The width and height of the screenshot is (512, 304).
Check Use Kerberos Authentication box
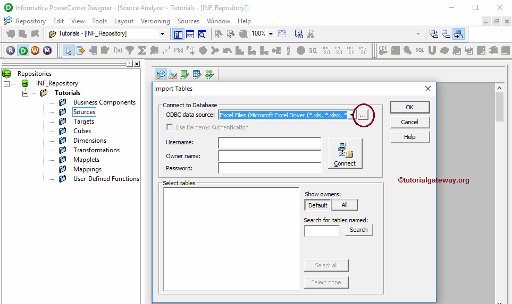pos(170,127)
